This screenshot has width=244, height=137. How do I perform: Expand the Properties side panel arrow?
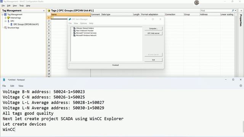pyautogui.click(x=241, y=11)
